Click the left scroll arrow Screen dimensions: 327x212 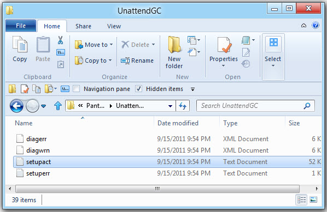[x=10, y=189]
